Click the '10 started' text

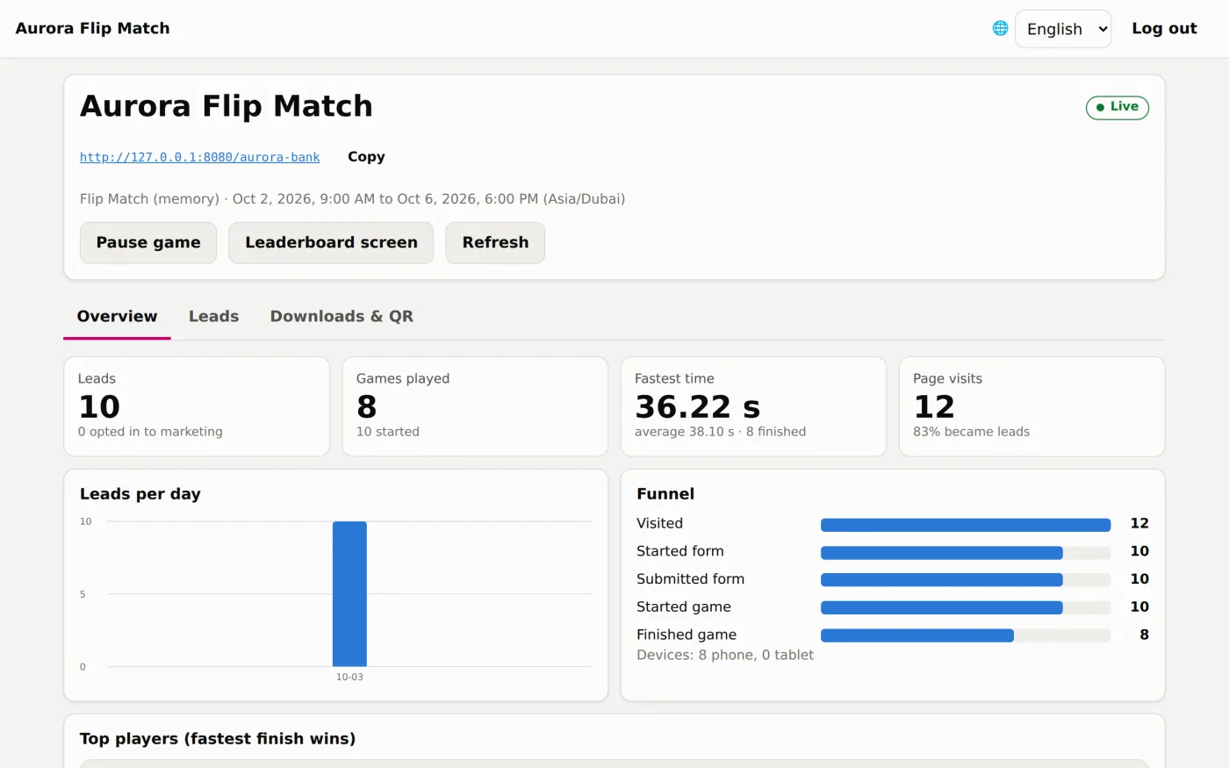(x=387, y=432)
